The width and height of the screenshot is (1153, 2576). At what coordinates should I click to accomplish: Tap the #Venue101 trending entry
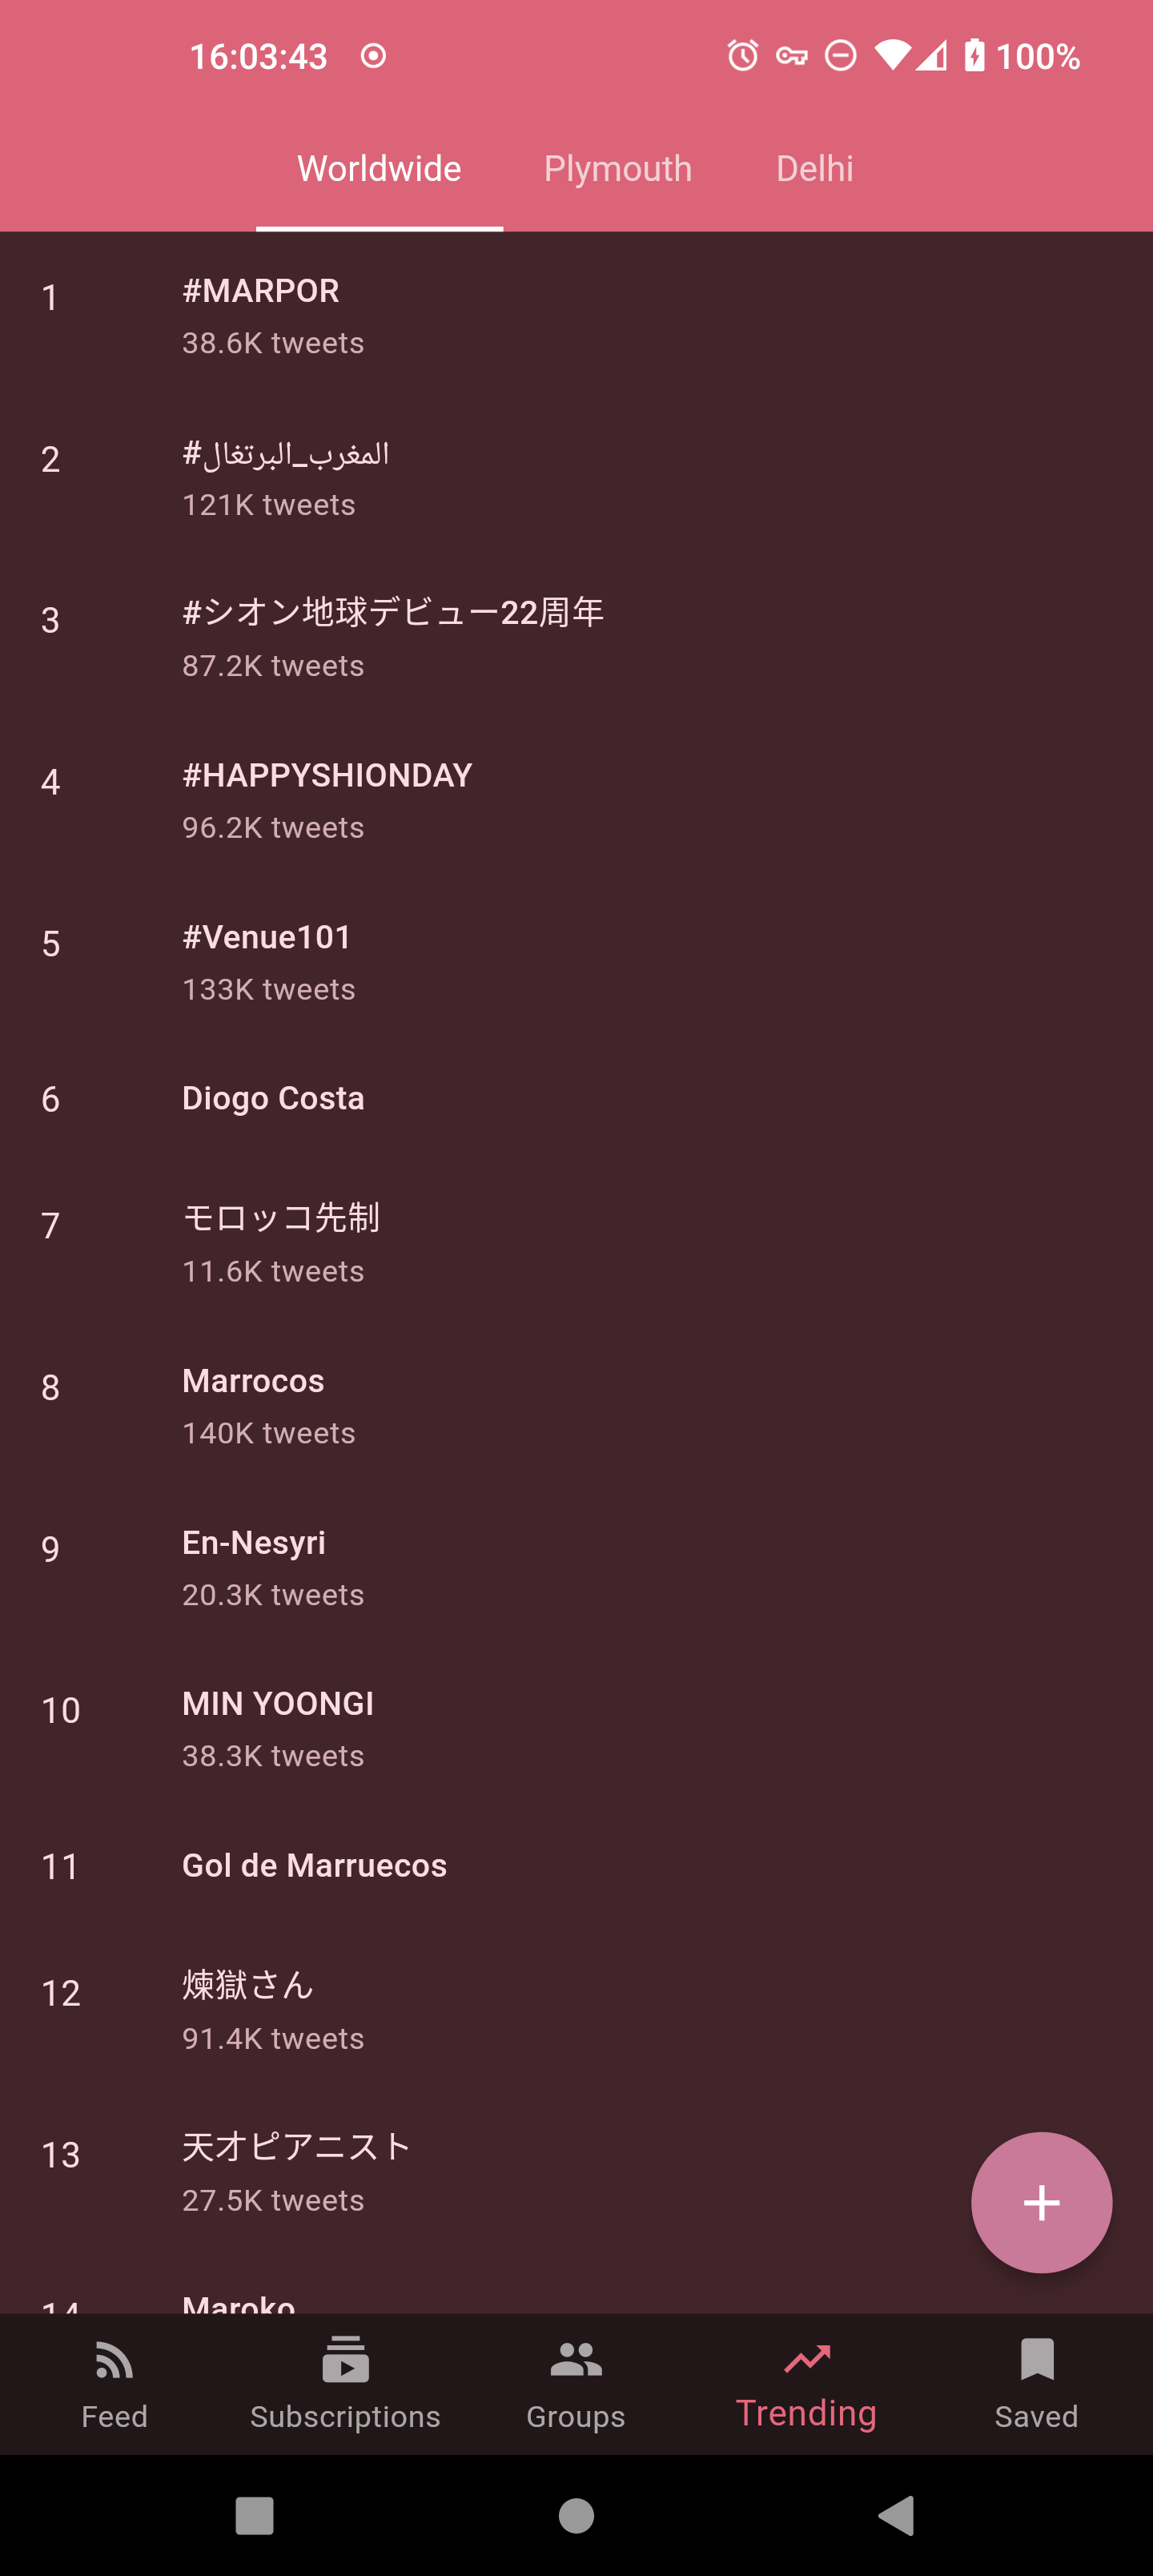click(x=267, y=938)
